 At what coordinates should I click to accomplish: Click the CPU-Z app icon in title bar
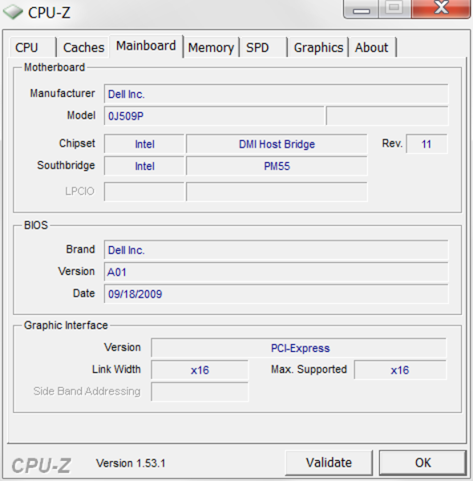click(13, 12)
